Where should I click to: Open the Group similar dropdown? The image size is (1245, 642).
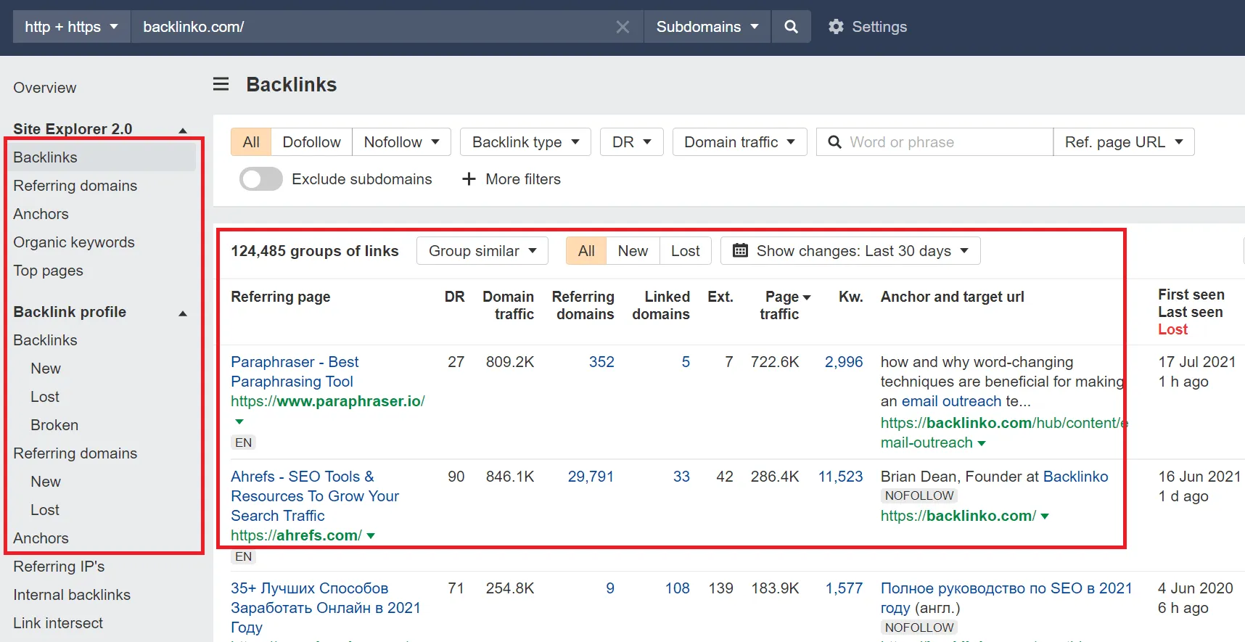pyautogui.click(x=482, y=251)
